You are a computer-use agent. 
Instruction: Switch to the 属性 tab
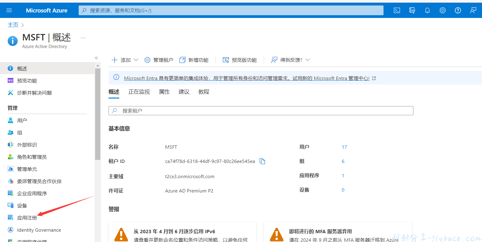point(164,92)
